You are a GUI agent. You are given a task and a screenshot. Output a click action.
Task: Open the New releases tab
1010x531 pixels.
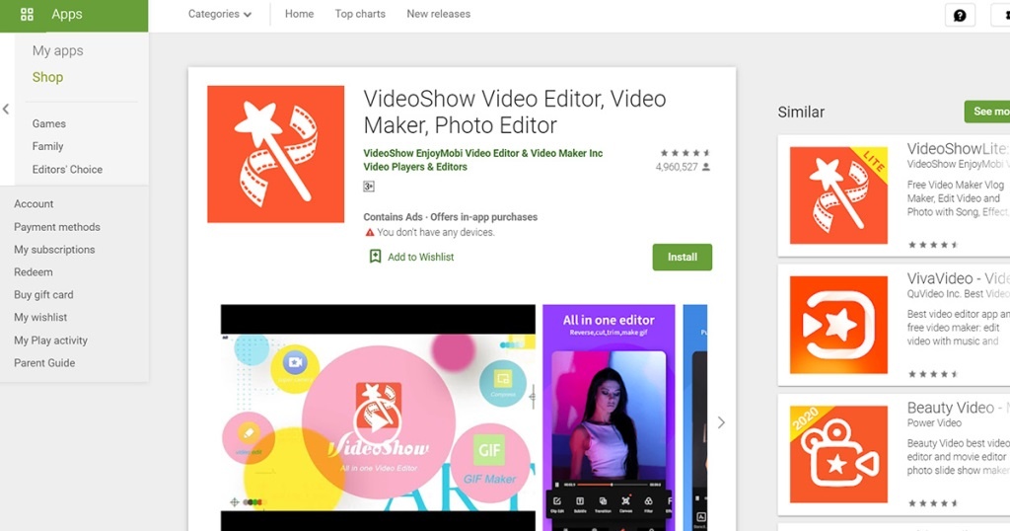(438, 15)
